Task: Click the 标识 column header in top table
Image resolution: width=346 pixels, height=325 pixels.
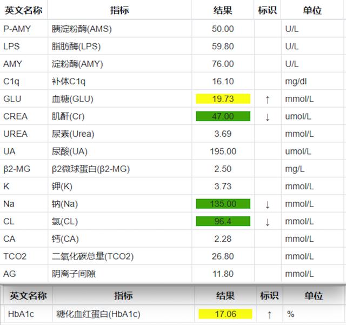Action: tap(268, 10)
